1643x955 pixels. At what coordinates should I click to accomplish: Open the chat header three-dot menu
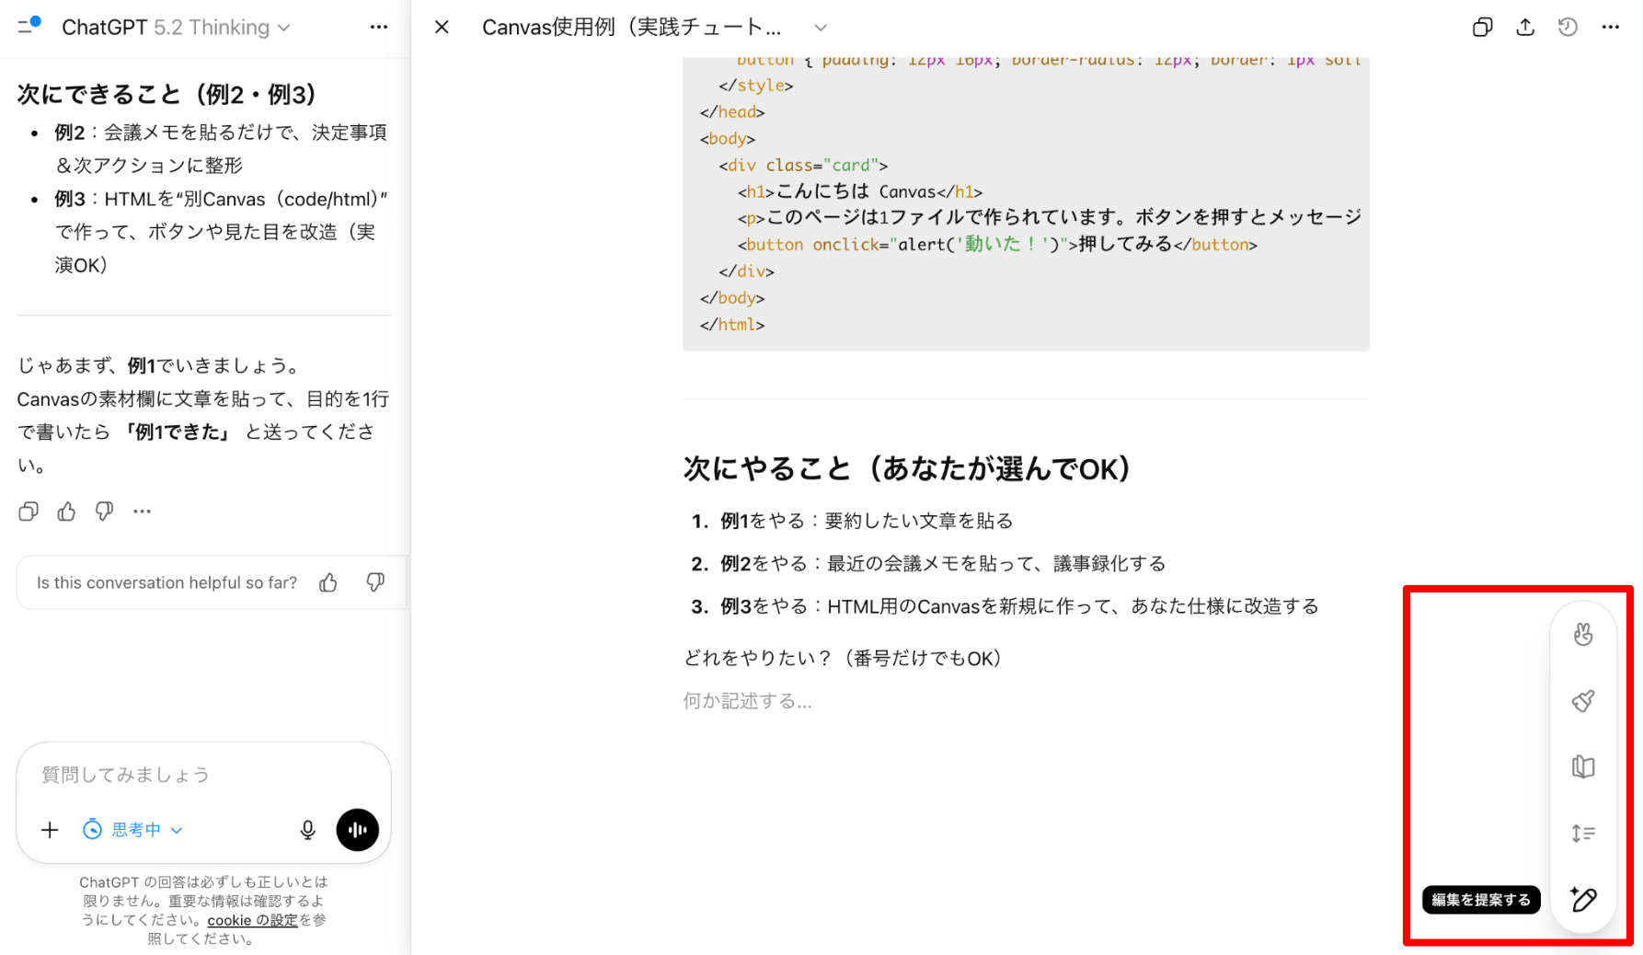point(378,28)
